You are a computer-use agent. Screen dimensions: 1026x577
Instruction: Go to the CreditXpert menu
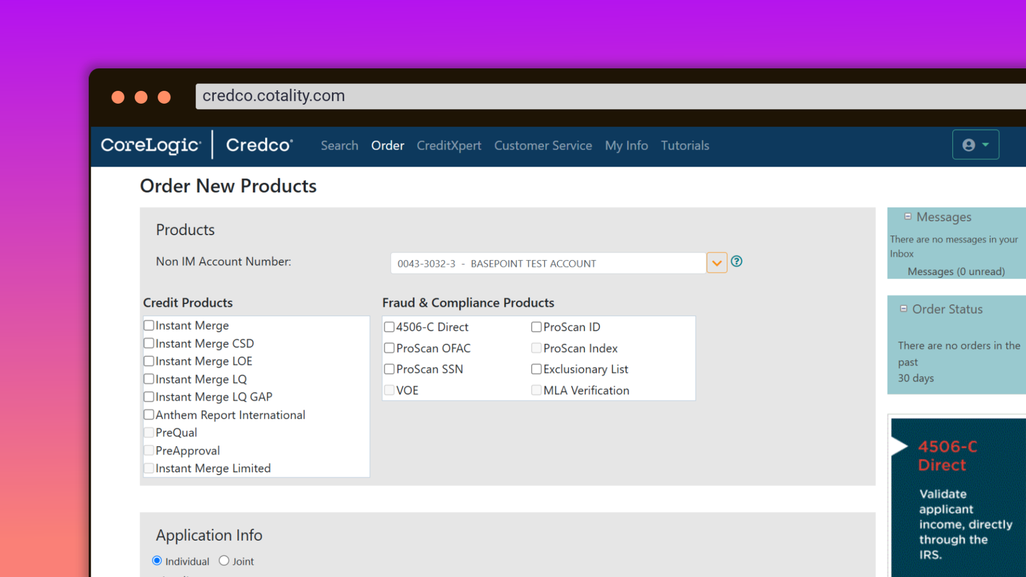(x=449, y=145)
